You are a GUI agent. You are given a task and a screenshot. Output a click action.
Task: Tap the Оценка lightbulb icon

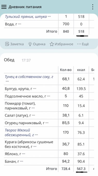pyautogui.click(x=30, y=44)
